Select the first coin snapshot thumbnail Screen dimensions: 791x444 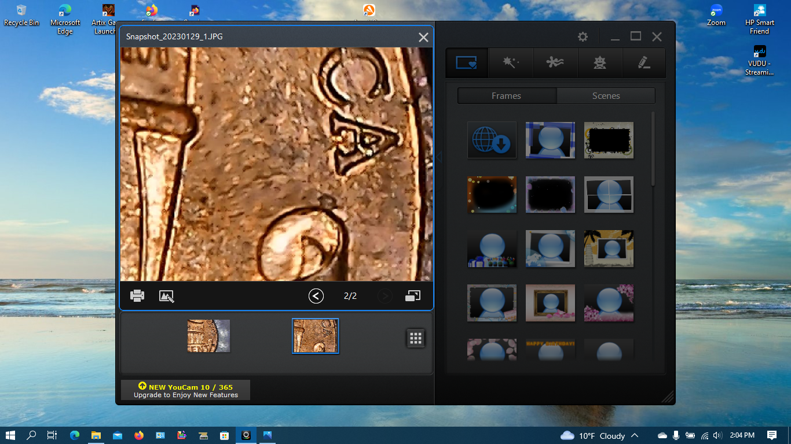tap(208, 336)
